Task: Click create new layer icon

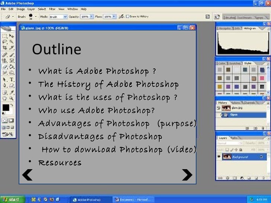Action: click(x=256, y=178)
